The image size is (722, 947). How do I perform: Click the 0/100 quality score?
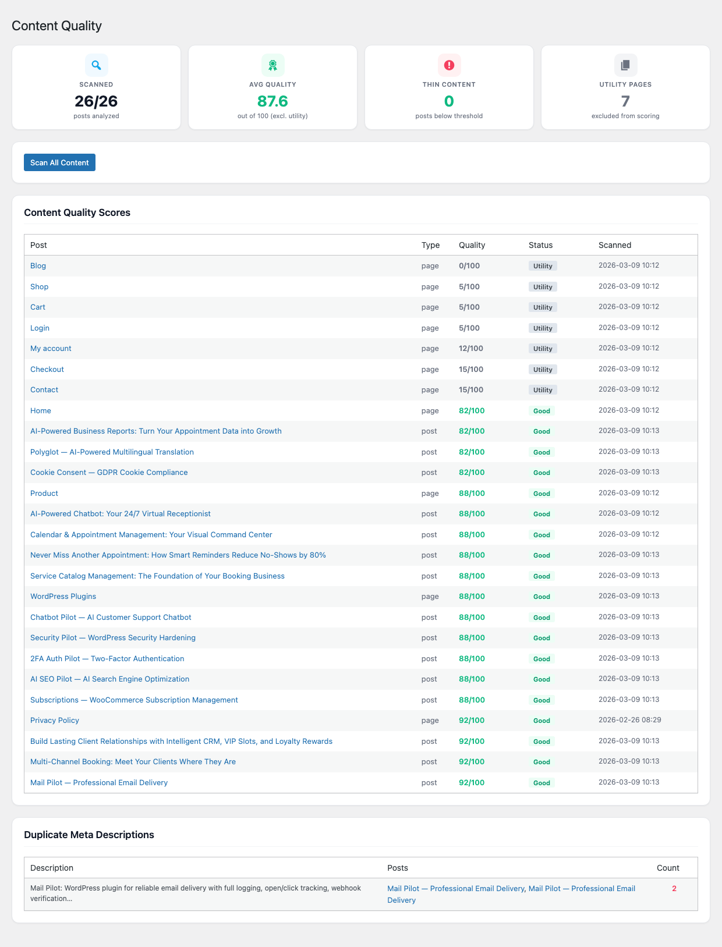[x=469, y=266]
